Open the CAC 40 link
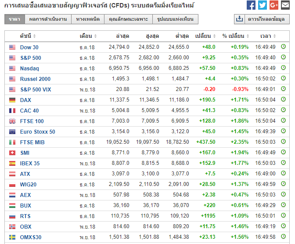Screen dimensions: 295x244 [x=29, y=111]
